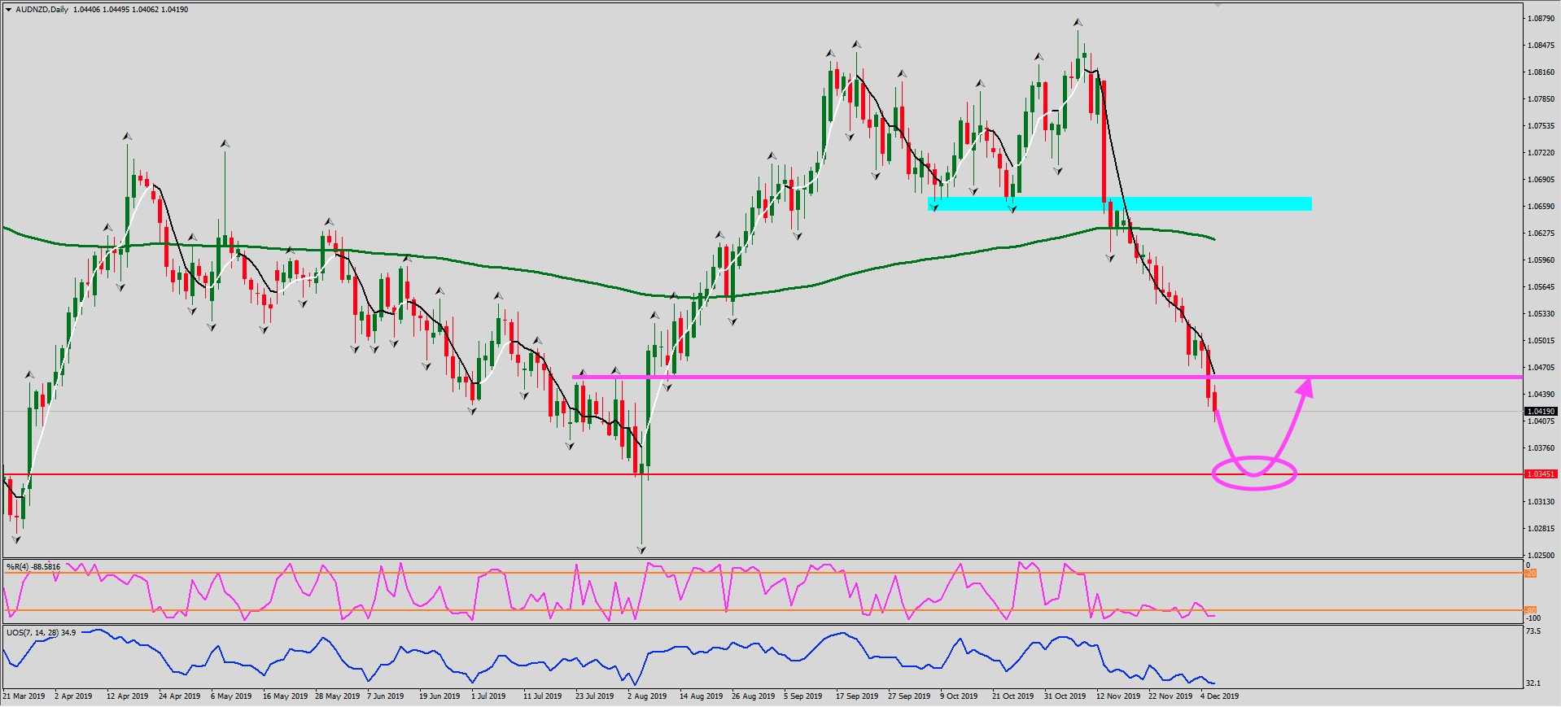Click the AUDNZD,Daily chart title text
This screenshot has height=707, width=1561.
click(x=42, y=10)
